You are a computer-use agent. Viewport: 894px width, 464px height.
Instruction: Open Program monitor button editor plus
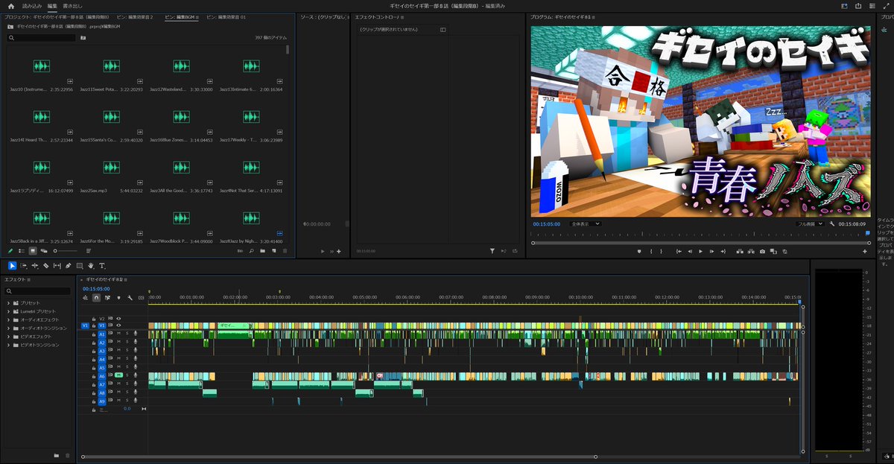pos(865,252)
